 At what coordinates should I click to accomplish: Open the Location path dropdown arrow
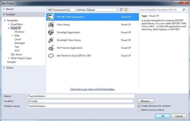133,101
